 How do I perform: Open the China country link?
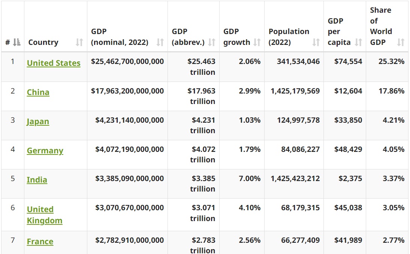[38, 92]
